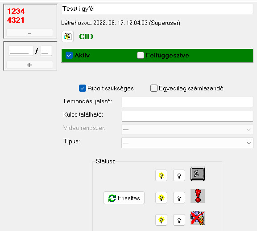257x231 pixels.
Task: Click the Frissítés refresh button
Action: pyautogui.click(x=124, y=198)
